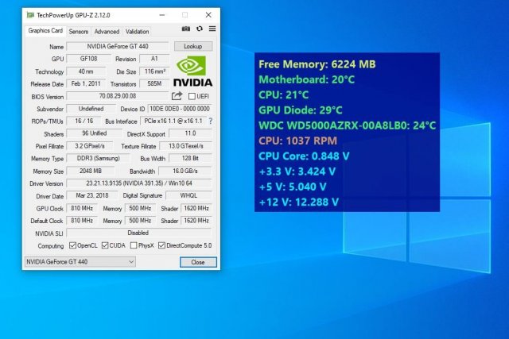Click the CPU: 1037 RPM fan reading
Screen dimensions: 509x339
pyautogui.click(x=297, y=141)
